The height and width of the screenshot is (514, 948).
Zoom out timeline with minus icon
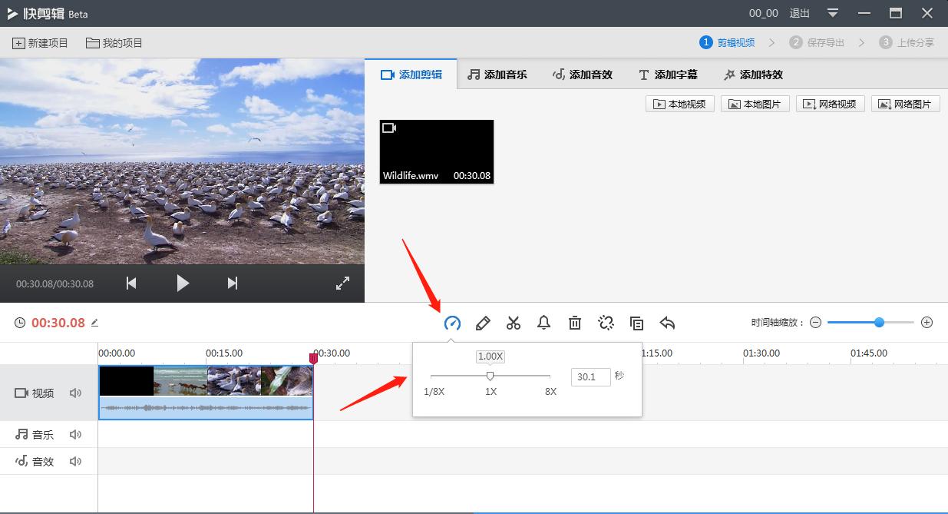tap(815, 323)
